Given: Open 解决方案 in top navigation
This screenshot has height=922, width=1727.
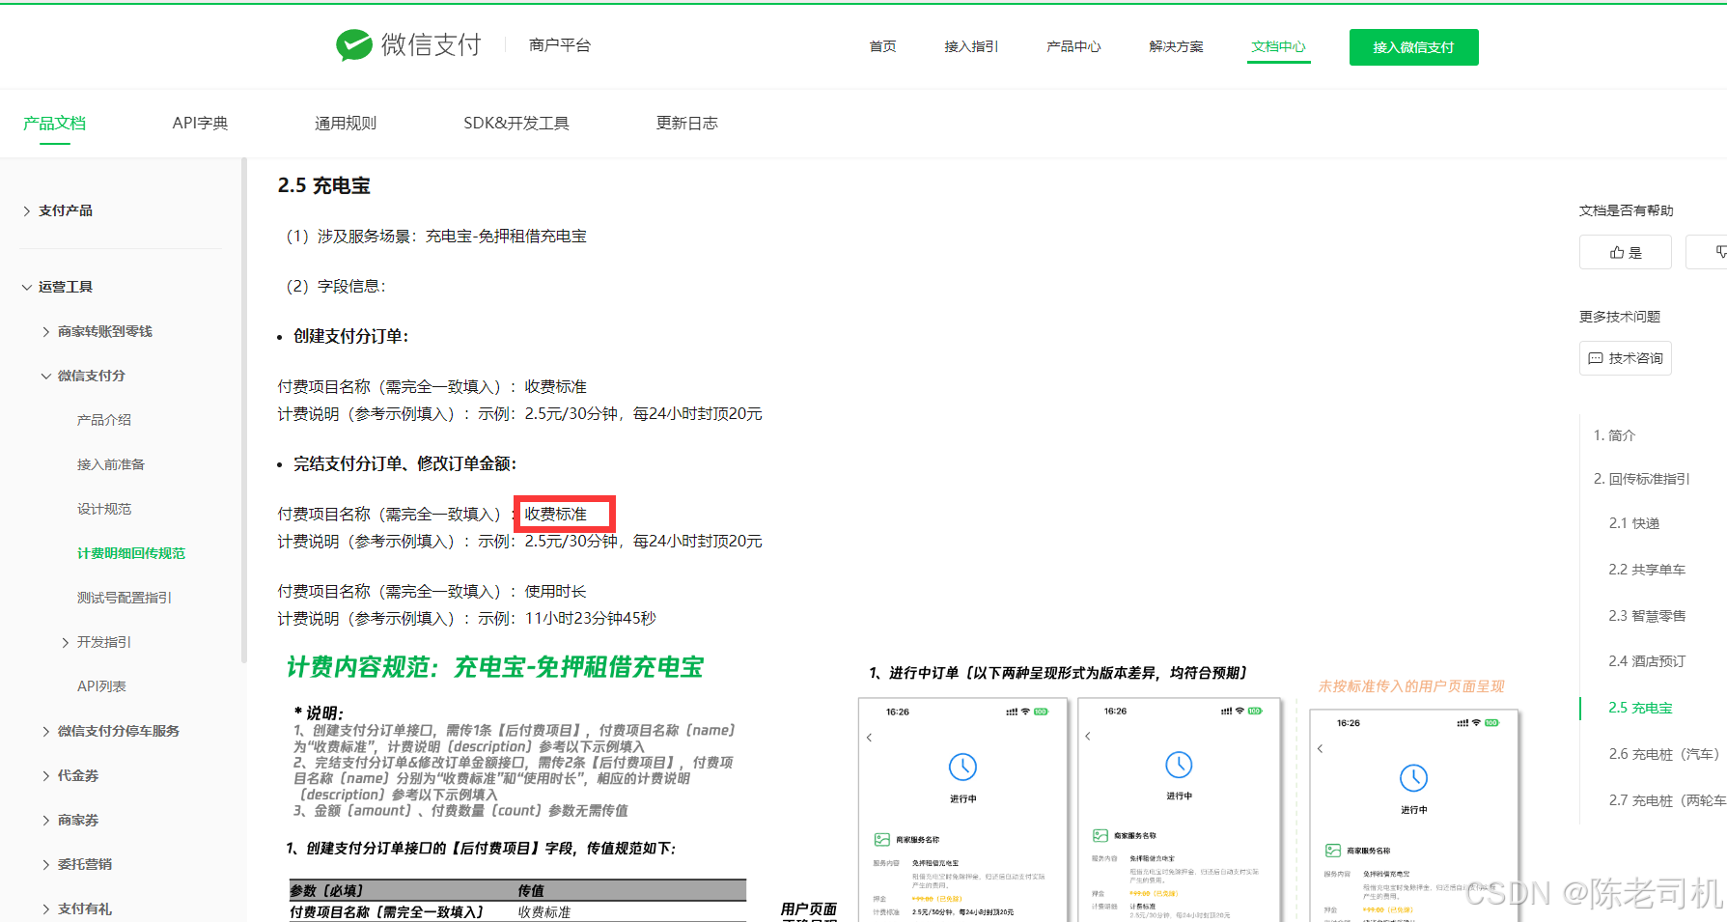Looking at the screenshot, I should 1176,46.
